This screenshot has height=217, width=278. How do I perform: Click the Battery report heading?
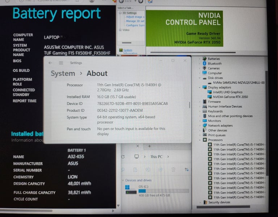pyautogui.click(x=56, y=13)
